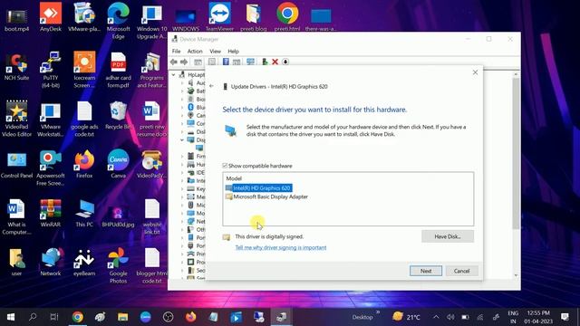580x326 pixels.
Task: Click the taskbar volume speaker icon
Action: (x=450, y=317)
